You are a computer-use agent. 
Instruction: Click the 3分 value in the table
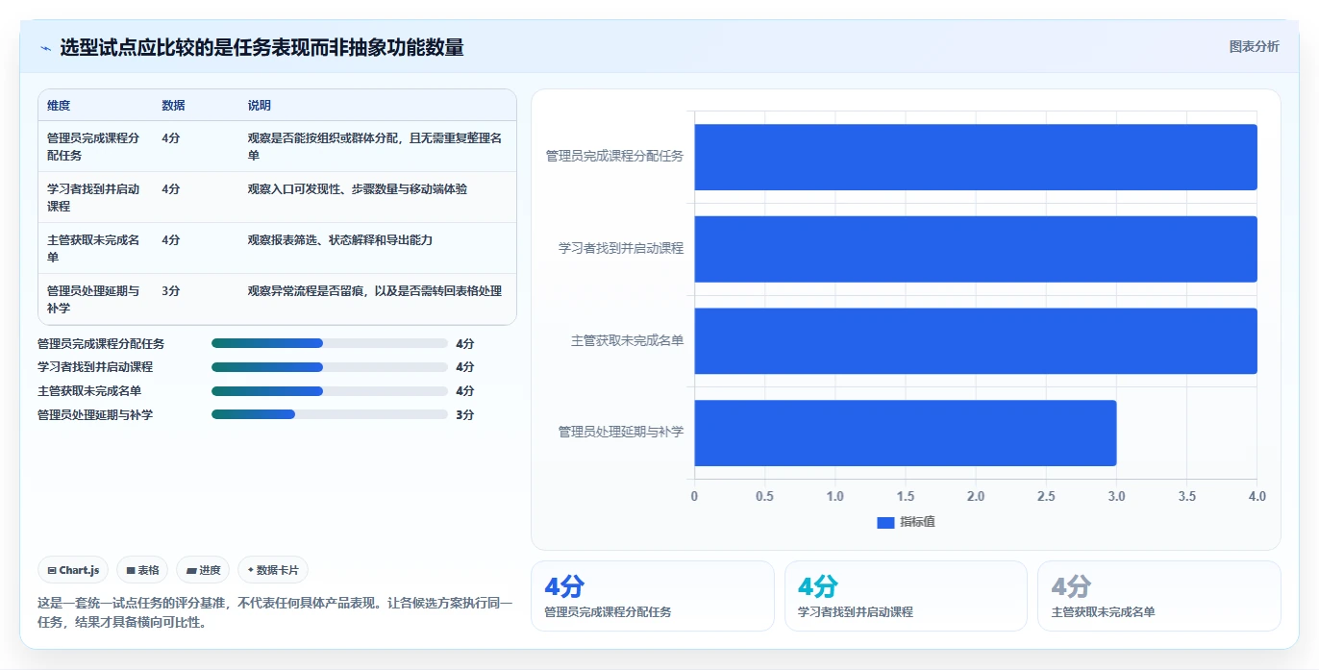[171, 291]
